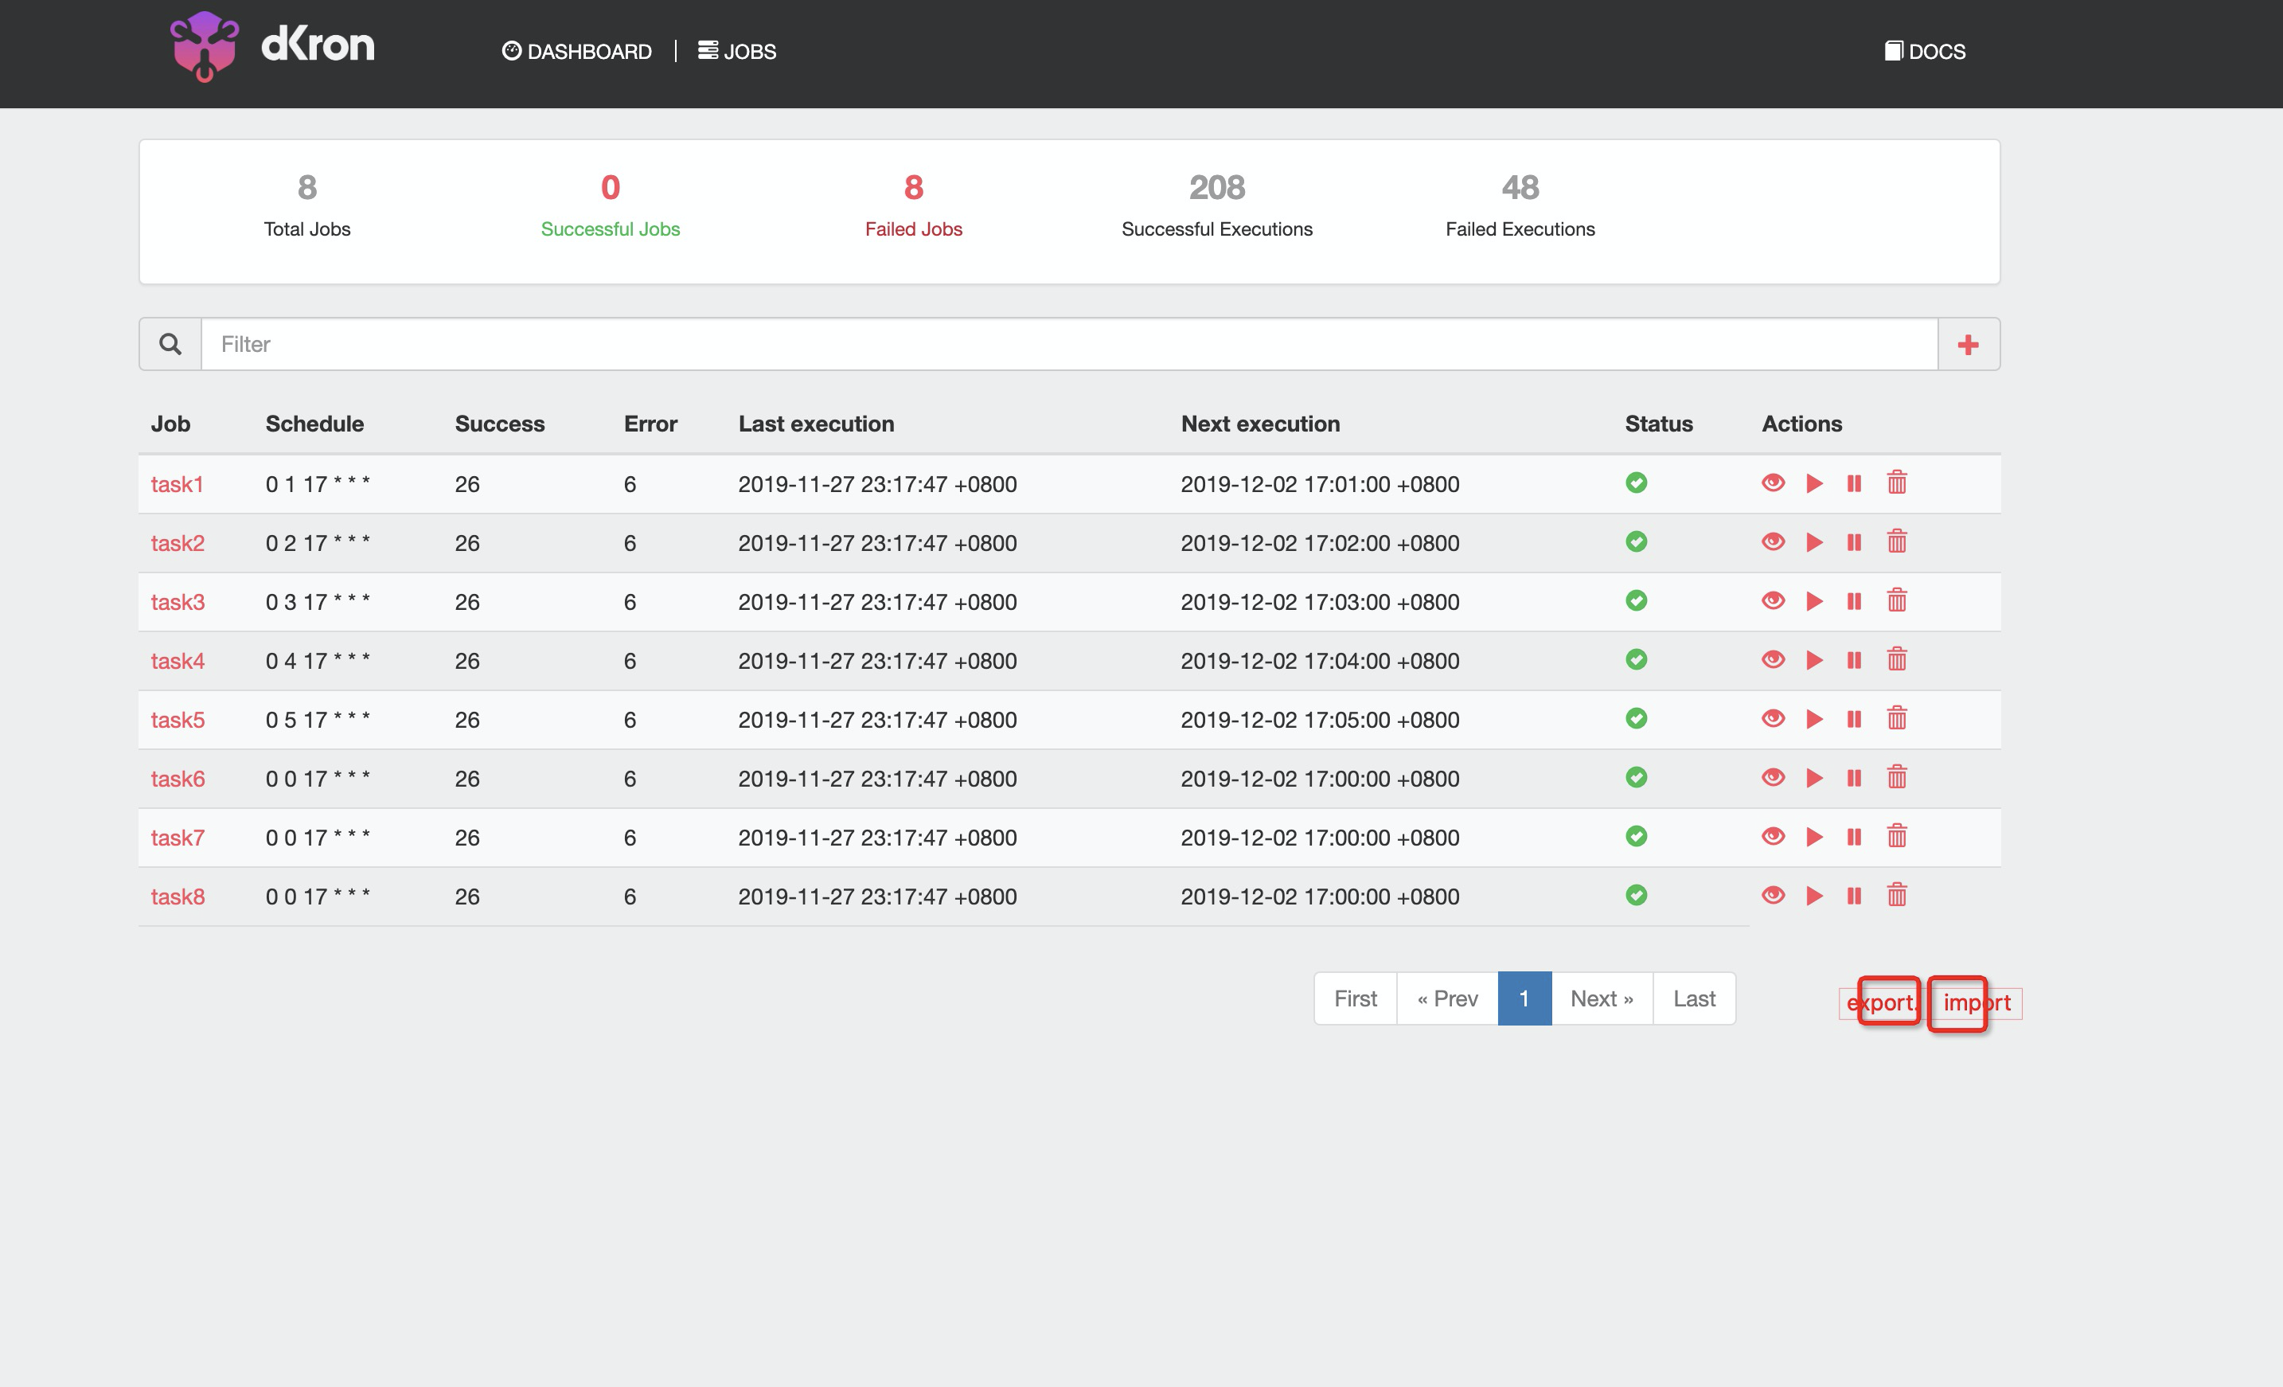Switch to the JOBS page
Viewport: 2283px width, 1387px height.
pyautogui.click(x=738, y=51)
